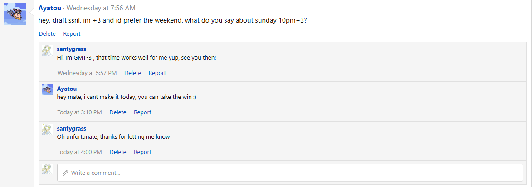Report the comment posted Wednesday at 5:57 PM
The width and height of the screenshot is (532, 187).
coord(157,73)
